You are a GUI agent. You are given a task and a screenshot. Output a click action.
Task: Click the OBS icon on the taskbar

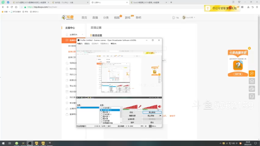30,143
